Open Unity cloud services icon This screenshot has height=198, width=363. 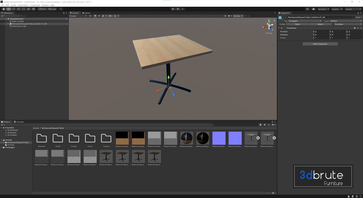click(314, 9)
